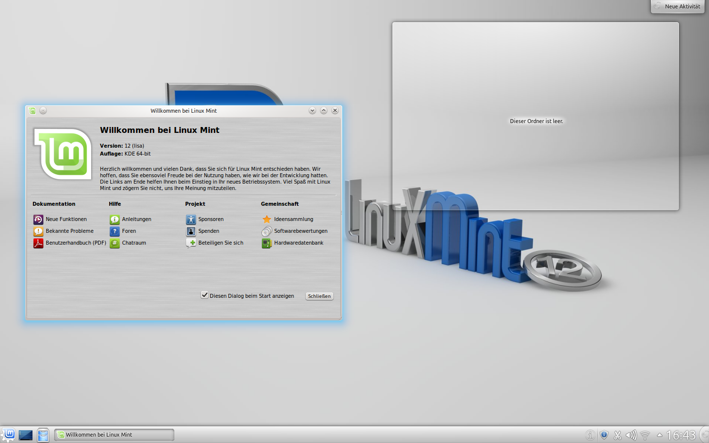Open the Linux Mint start menu

pos(9,435)
